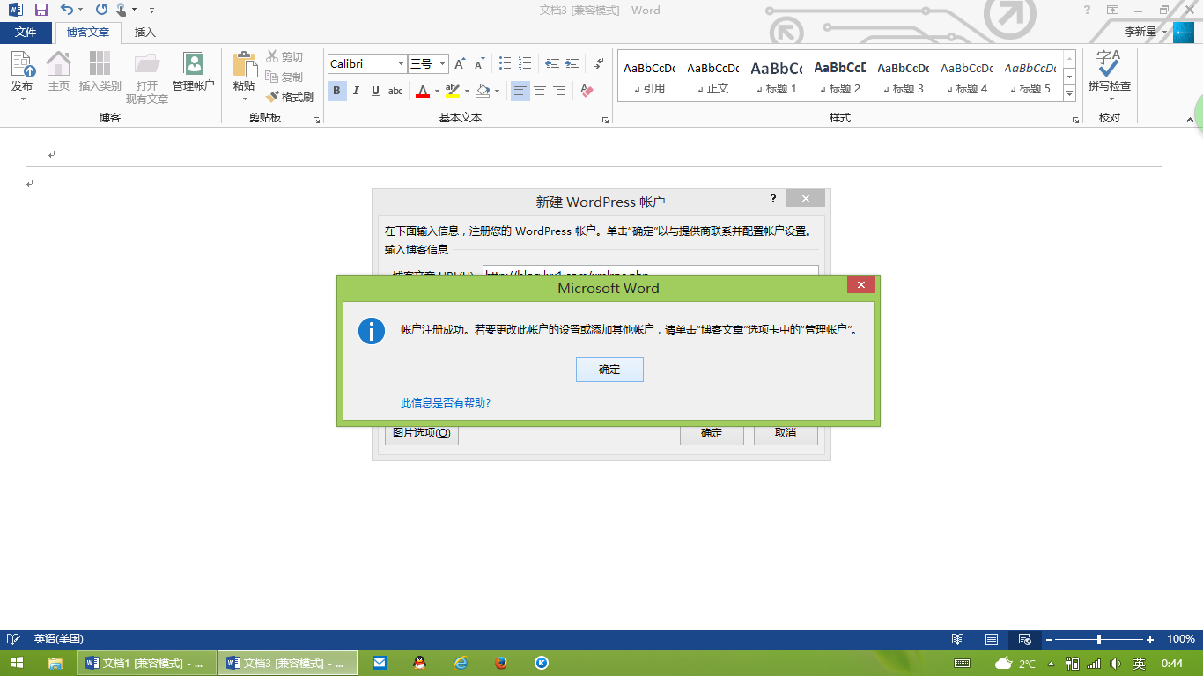Toggle Bold formatting
Screen dimensions: 1203x676
pos(336,91)
